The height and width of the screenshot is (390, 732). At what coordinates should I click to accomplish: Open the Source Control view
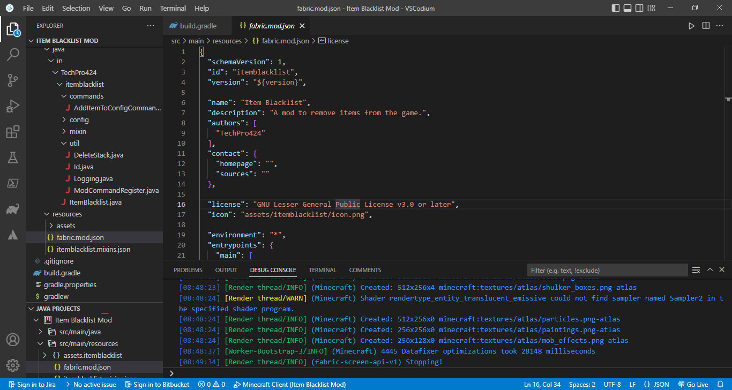[x=13, y=80]
